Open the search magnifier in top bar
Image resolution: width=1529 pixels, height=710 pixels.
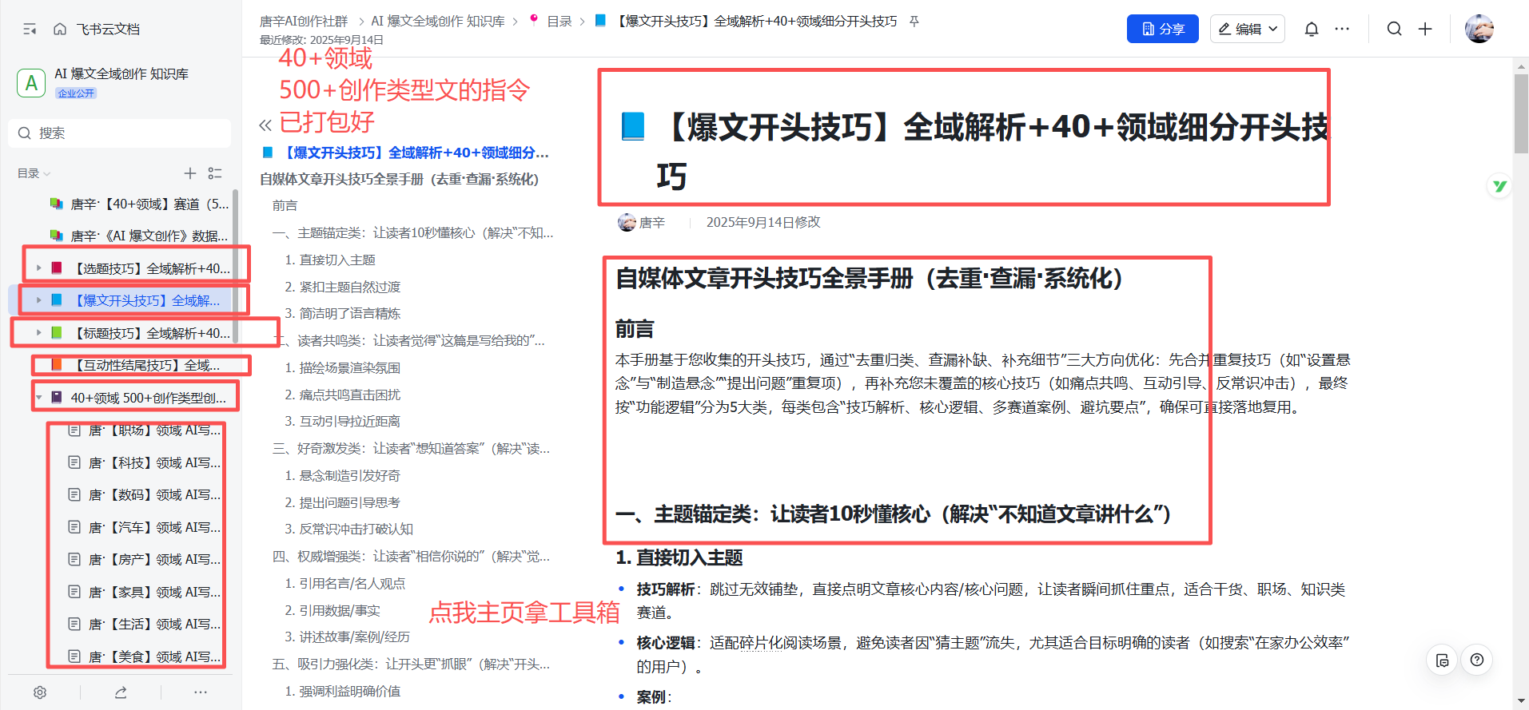tap(1394, 30)
